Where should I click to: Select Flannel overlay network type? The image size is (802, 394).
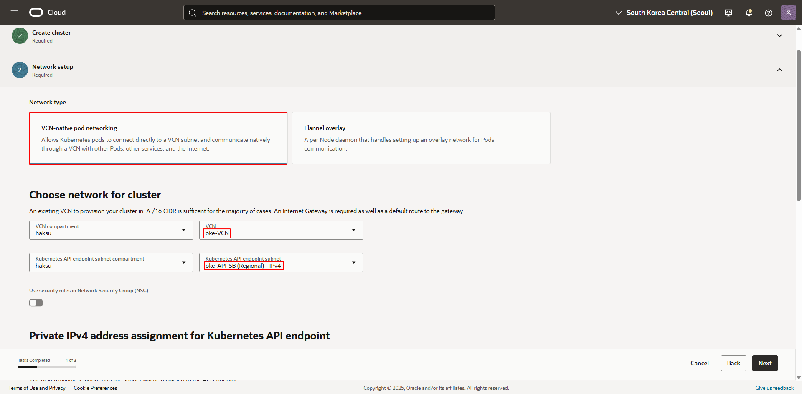[x=421, y=138]
